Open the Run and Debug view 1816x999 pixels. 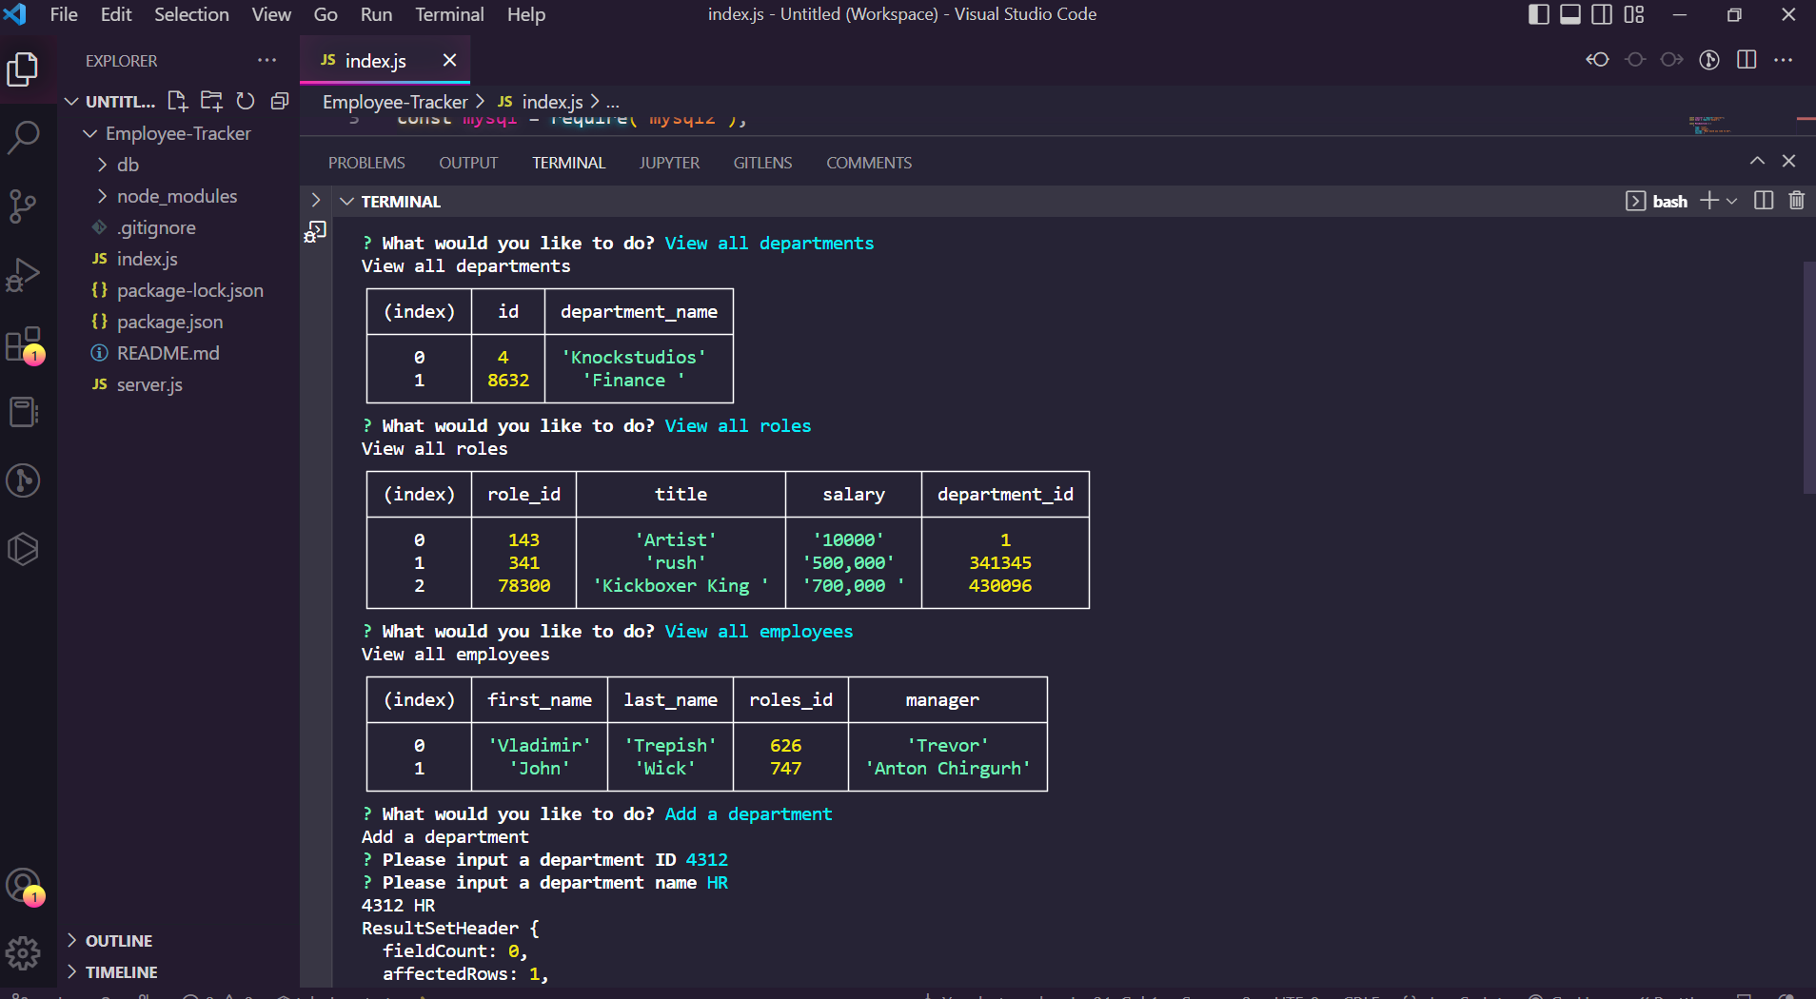(x=24, y=275)
